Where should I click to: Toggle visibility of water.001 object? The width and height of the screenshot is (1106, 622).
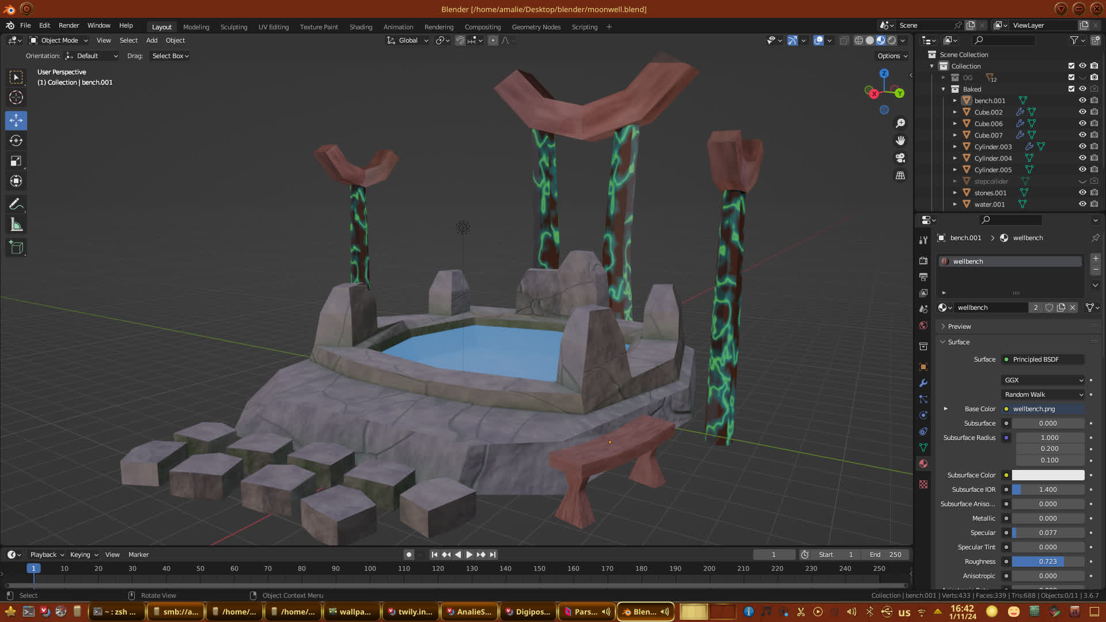pyautogui.click(x=1082, y=204)
